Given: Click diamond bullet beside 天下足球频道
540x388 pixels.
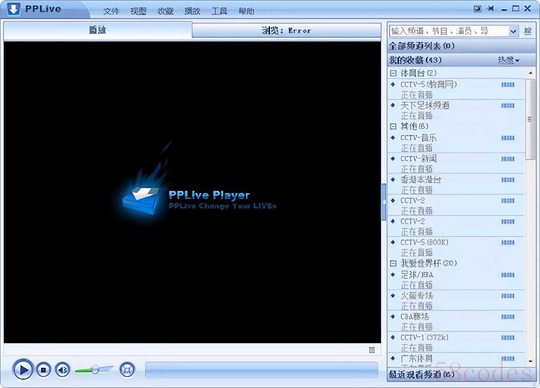Looking at the screenshot, I should (x=393, y=105).
